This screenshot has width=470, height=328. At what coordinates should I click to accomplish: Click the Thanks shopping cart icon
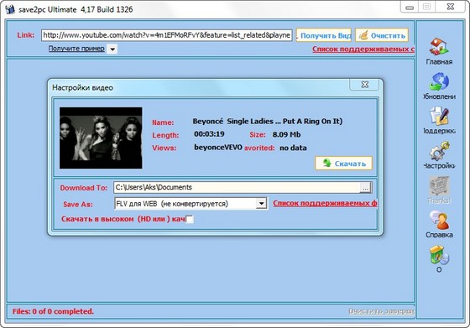pyautogui.click(x=439, y=185)
